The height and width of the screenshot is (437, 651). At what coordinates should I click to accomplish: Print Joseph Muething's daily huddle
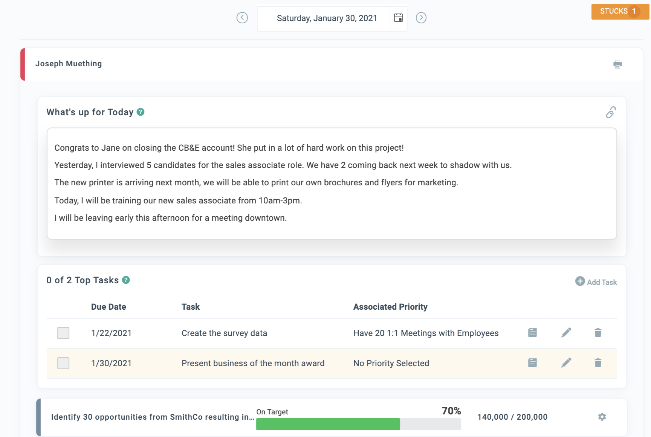(x=617, y=64)
